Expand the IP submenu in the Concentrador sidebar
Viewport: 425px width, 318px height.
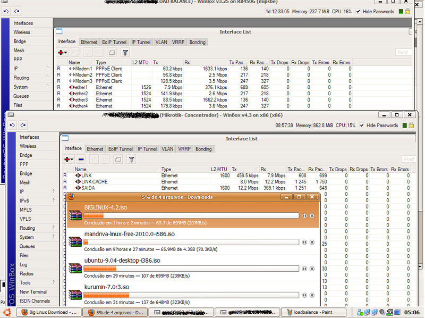[x=54, y=191]
